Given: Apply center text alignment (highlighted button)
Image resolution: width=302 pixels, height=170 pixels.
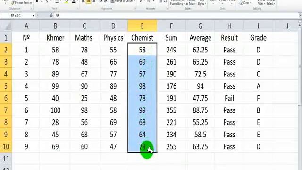Looking at the screenshot, I should (x=89, y=1).
